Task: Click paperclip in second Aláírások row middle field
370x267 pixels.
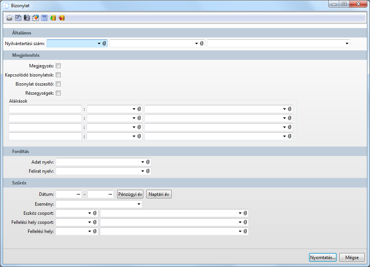Action: click(139, 118)
